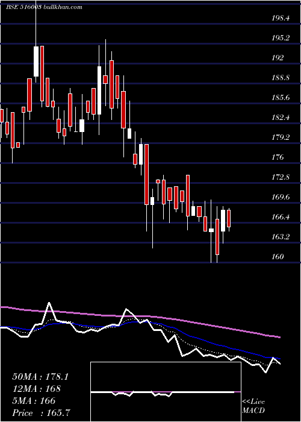Click the <<Live MACD label
The height and width of the screenshot is (422, 301).
click(253, 406)
